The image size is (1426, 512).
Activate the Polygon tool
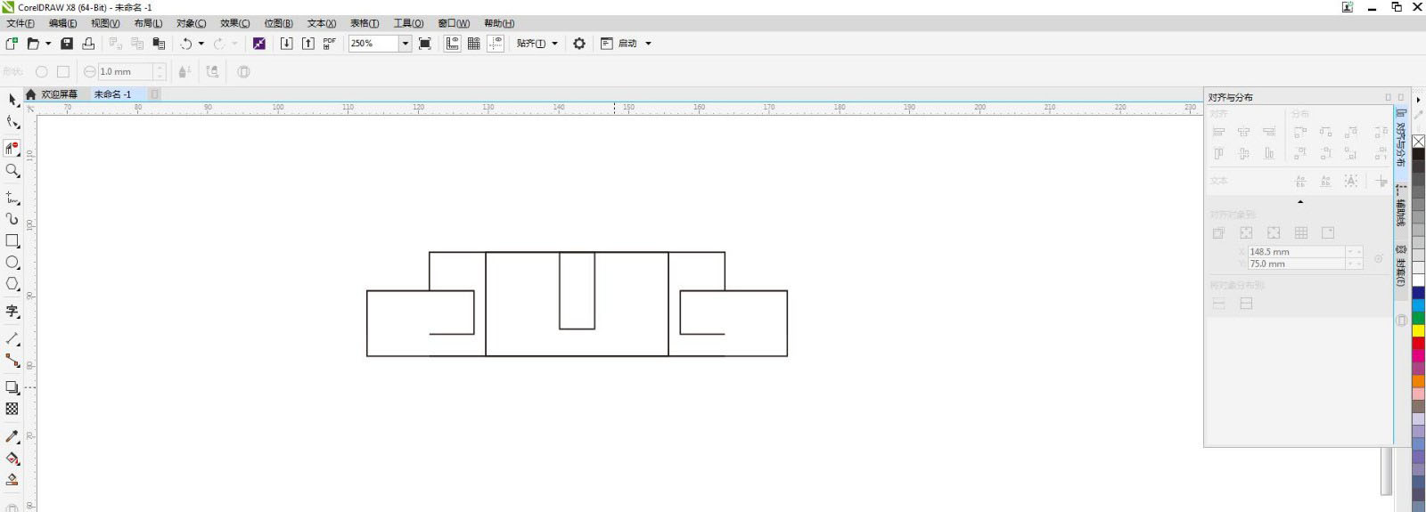(12, 284)
